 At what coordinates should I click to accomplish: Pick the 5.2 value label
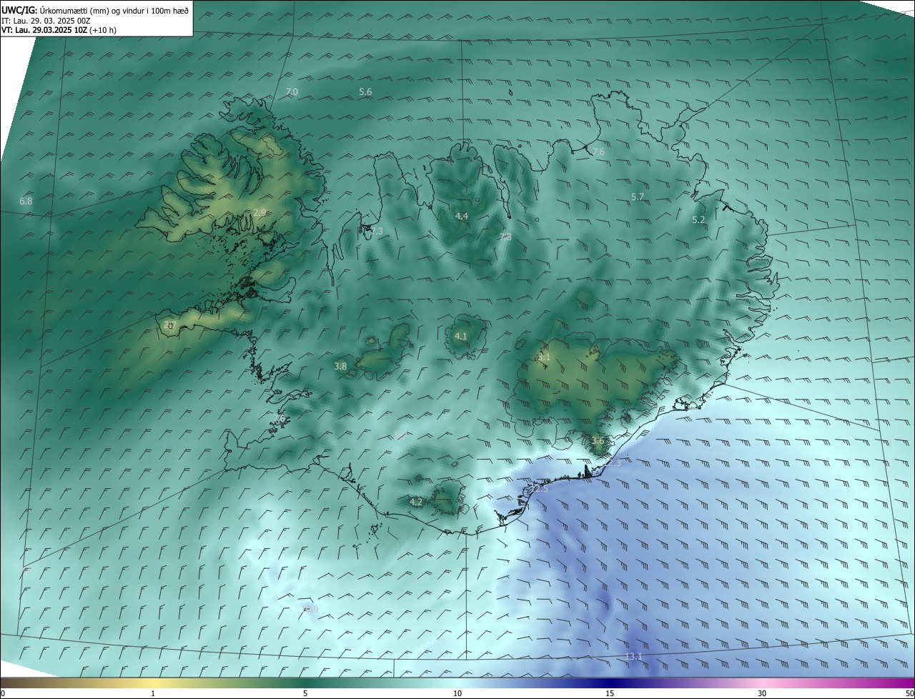point(698,220)
